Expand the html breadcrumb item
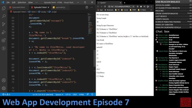192x108 pixels. [32, 12]
